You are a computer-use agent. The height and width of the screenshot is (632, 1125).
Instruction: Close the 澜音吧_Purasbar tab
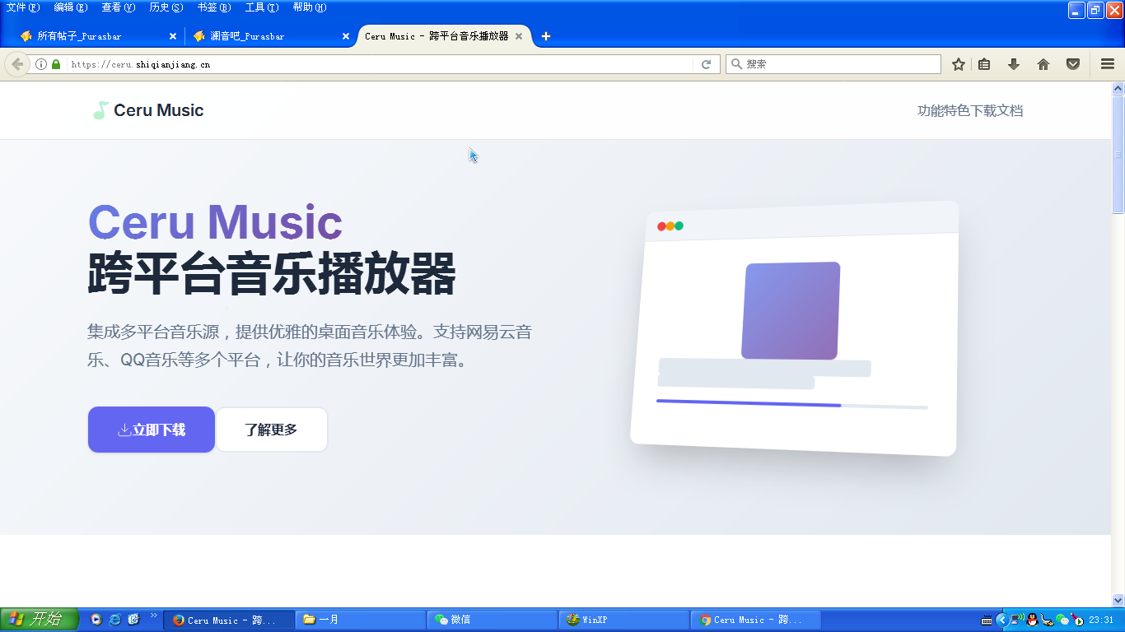[x=346, y=36]
